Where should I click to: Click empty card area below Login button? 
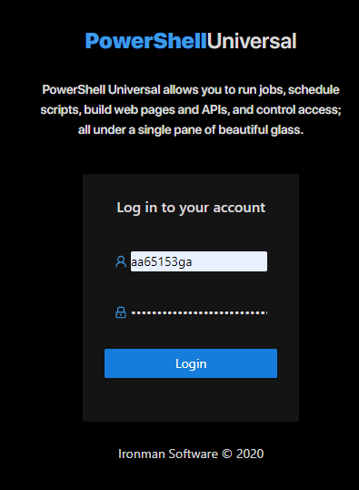[191, 400]
